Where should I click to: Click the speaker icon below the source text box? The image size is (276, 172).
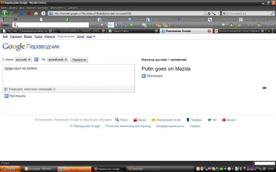point(6,96)
